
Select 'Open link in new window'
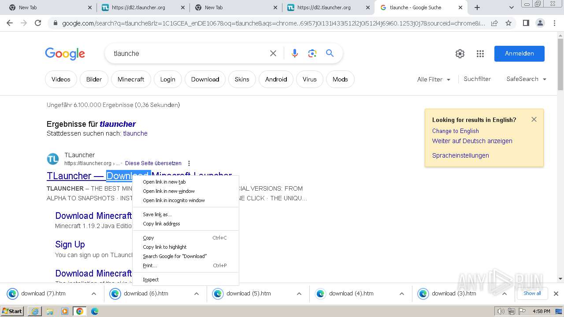186,191
